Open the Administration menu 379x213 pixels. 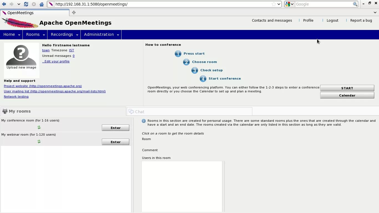pyautogui.click(x=99, y=34)
